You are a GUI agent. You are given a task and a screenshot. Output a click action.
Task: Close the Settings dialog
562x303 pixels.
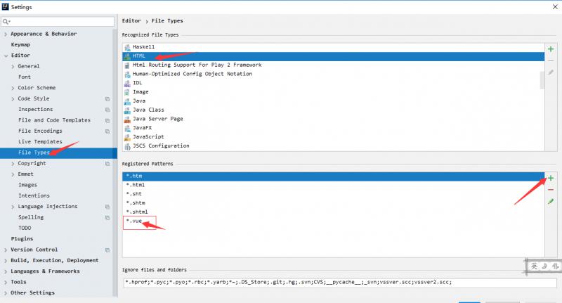tap(555, 7)
